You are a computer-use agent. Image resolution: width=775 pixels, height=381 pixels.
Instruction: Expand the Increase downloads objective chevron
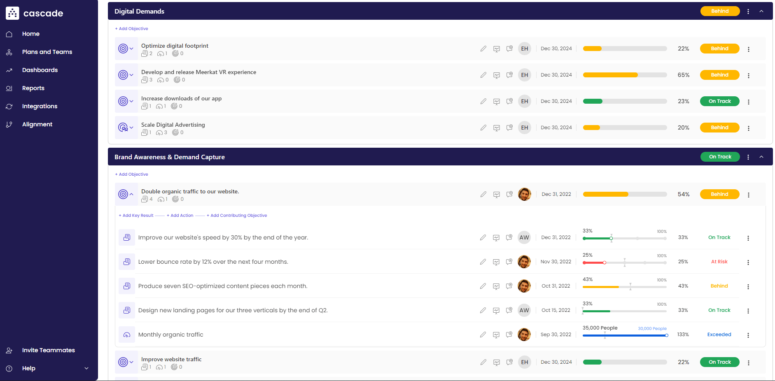pos(132,101)
